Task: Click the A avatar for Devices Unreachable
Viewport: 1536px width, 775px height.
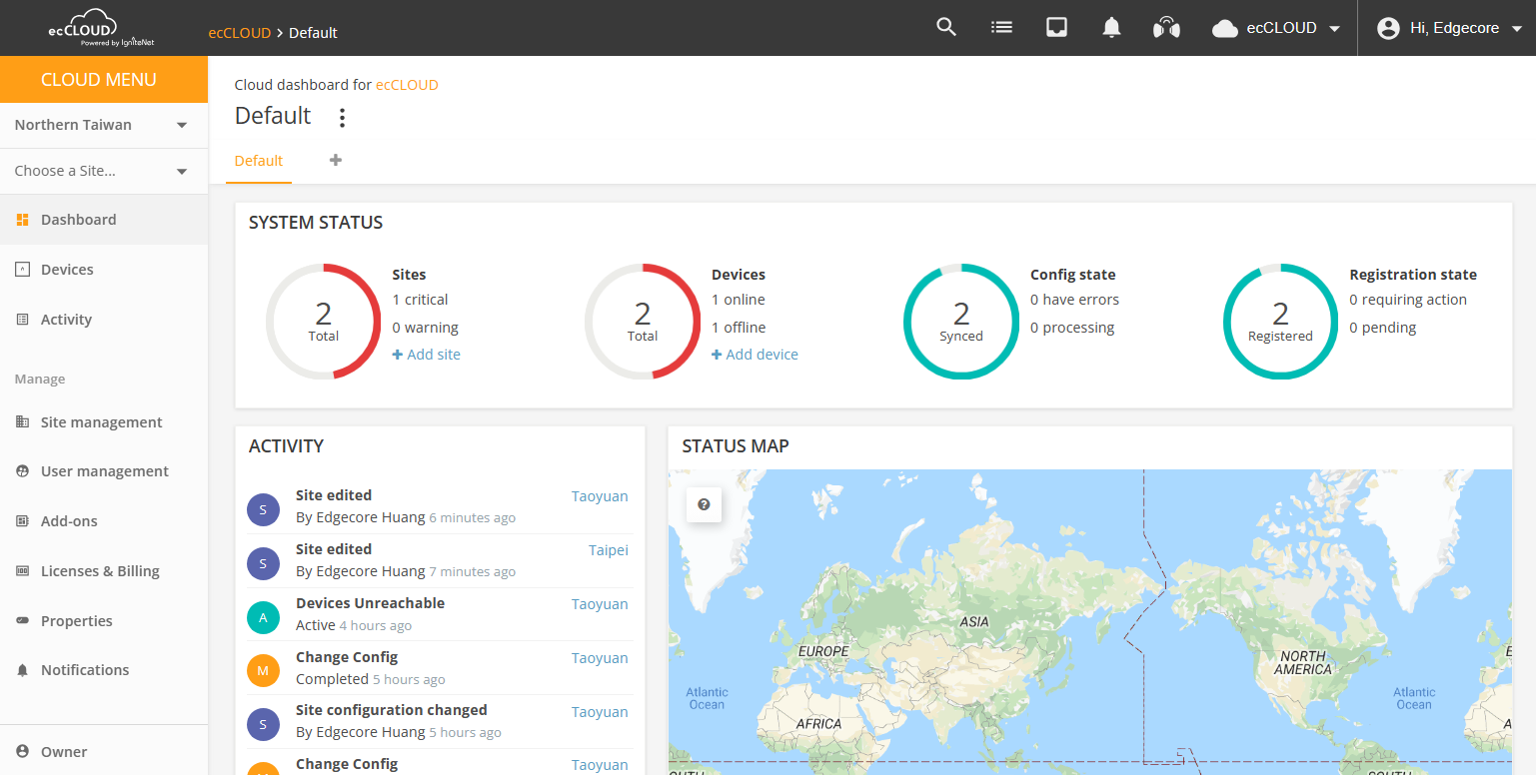Action: coord(263,617)
